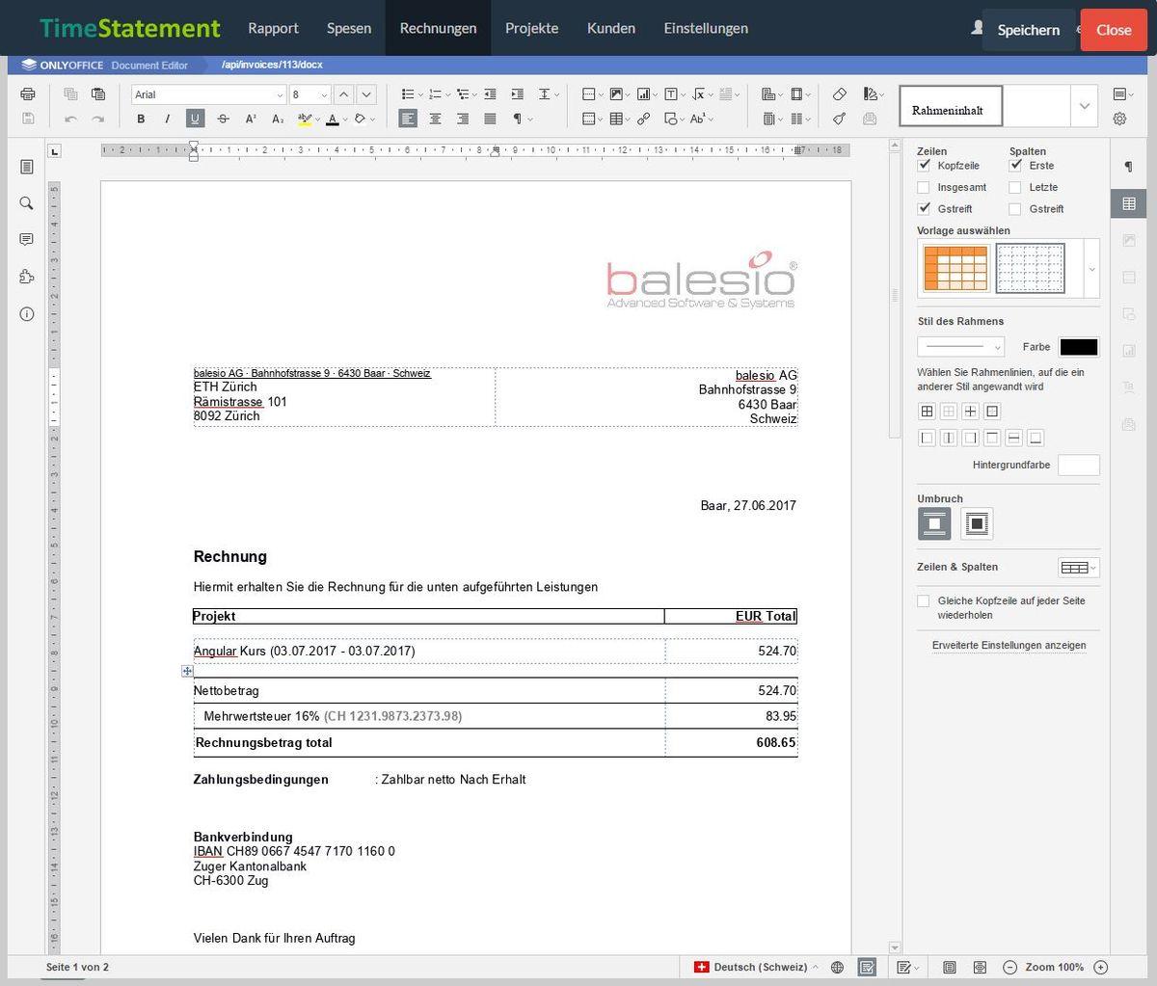Image resolution: width=1157 pixels, height=986 pixels.
Task: Open the Einstellungen menu
Action: click(706, 28)
